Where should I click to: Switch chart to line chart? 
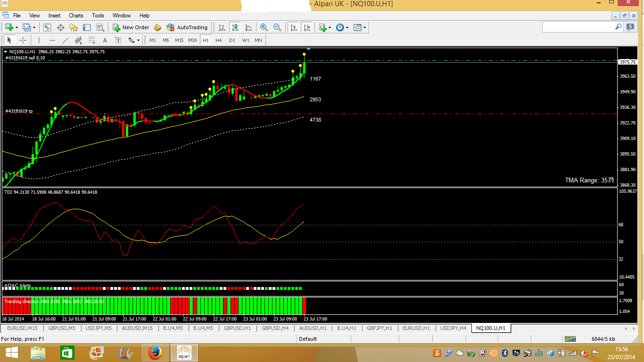point(248,27)
